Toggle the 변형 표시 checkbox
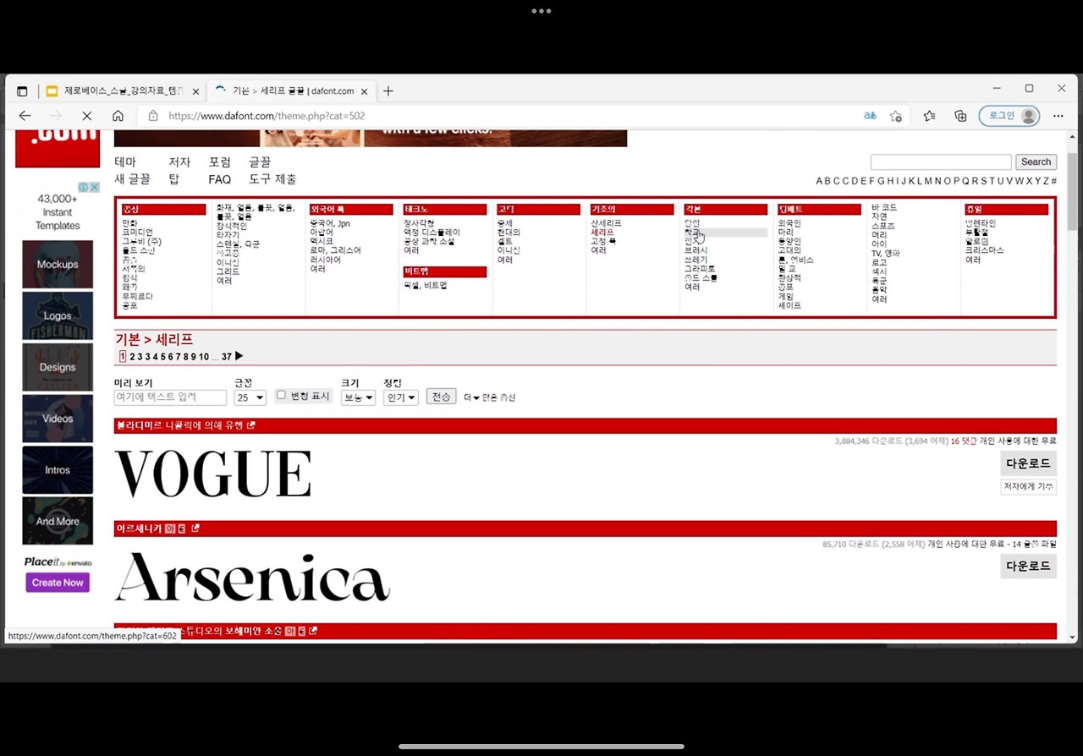Image resolution: width=1083 pixels, height=756 pixels. 282,395
